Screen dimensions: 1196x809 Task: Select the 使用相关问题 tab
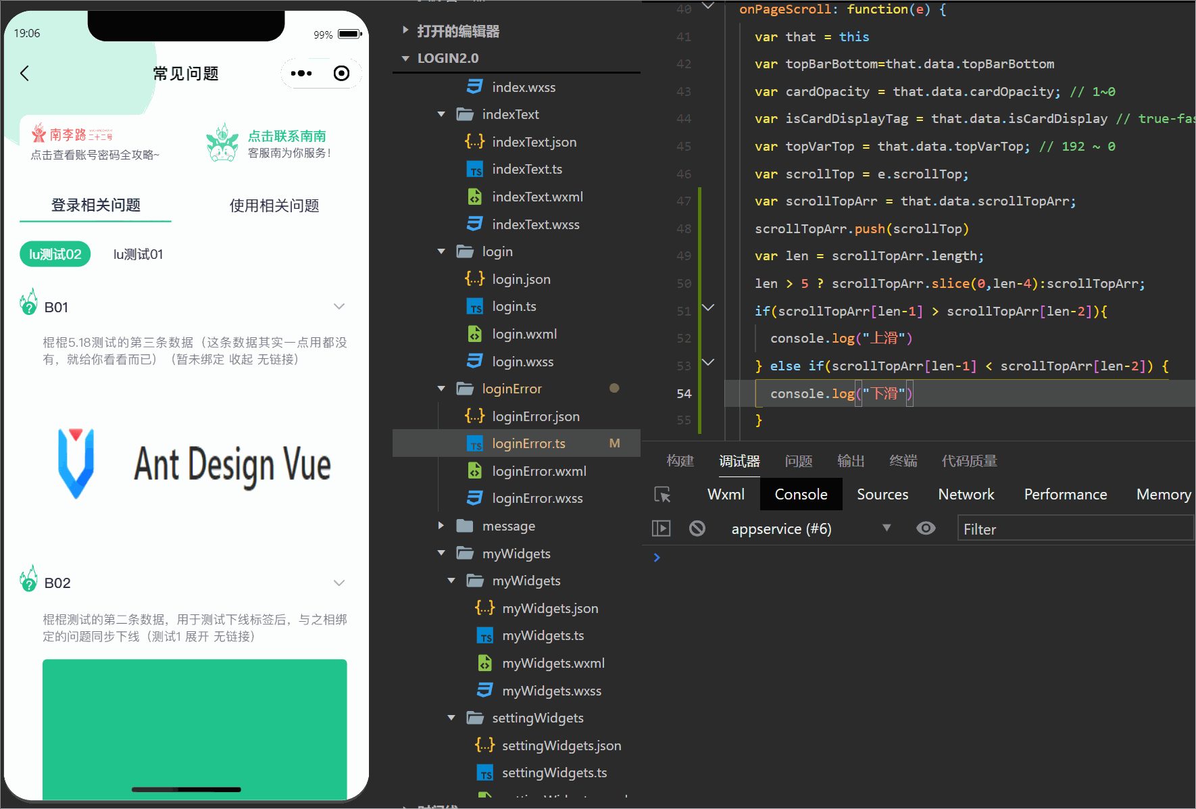(x=274, y=205)
